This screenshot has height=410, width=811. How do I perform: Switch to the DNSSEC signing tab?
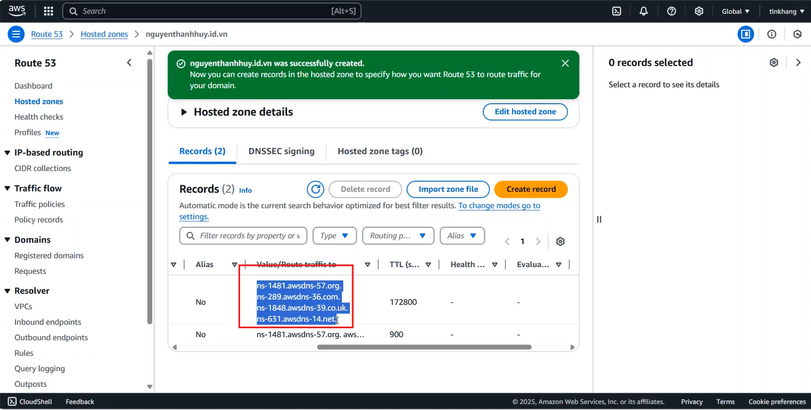click(x=281, y=152)
